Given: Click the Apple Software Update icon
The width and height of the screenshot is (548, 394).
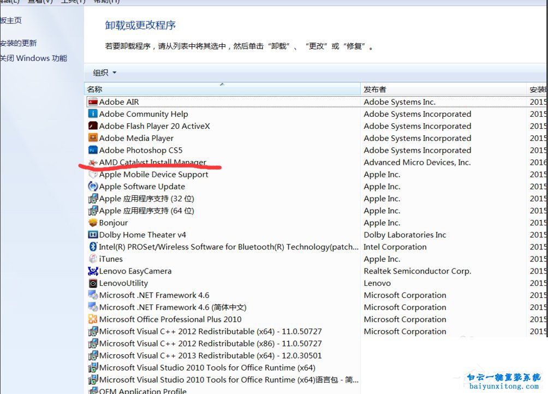Looking at the screenshot, I should coord(93,186).
